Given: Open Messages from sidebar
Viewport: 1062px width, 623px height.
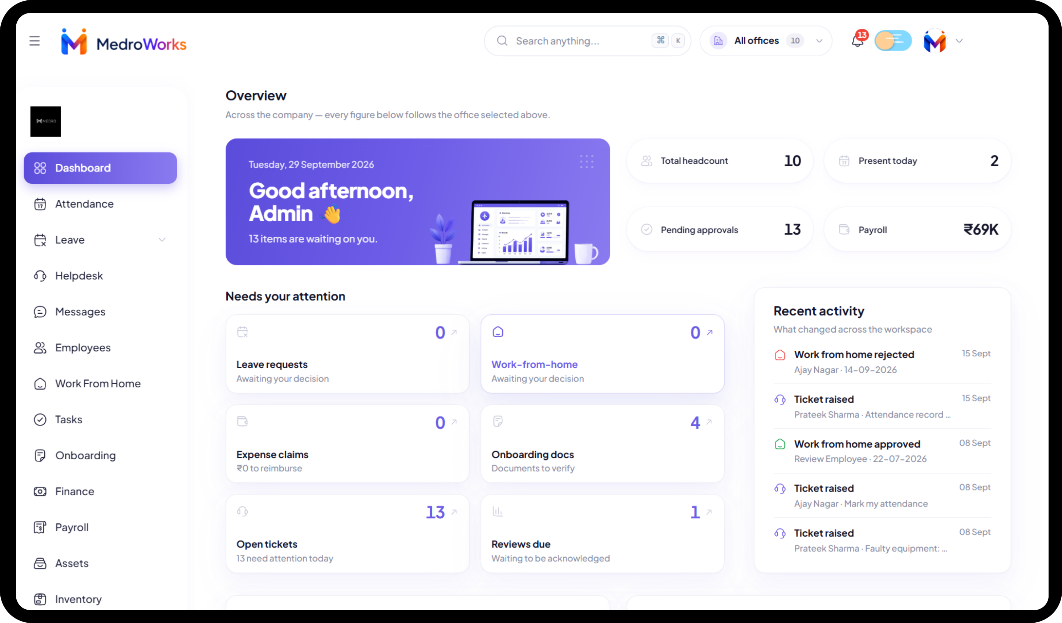Looking at the screenshot, I should (100, 312).
